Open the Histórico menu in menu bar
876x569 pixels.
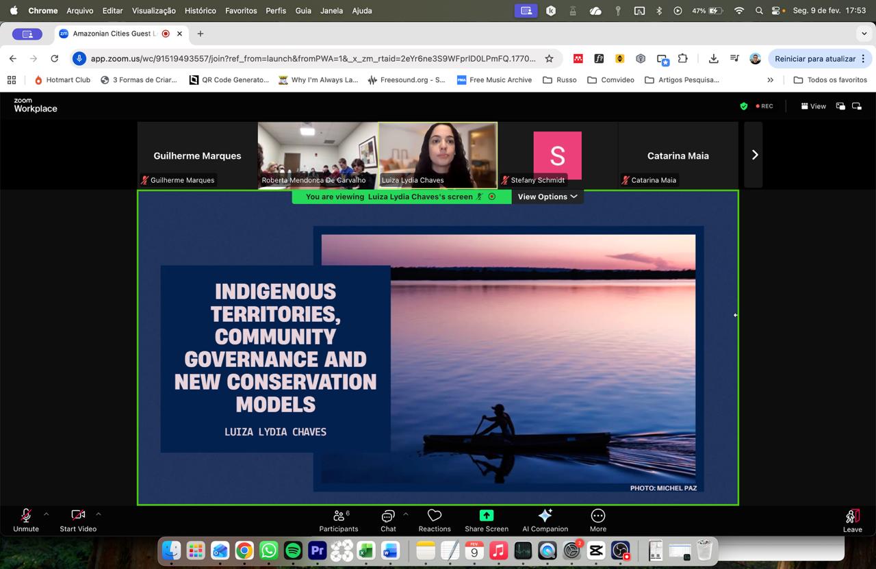(200, 10)
